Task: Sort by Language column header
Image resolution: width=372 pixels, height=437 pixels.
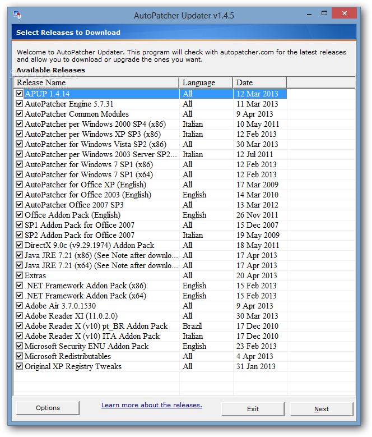Action: click(206, 82)
